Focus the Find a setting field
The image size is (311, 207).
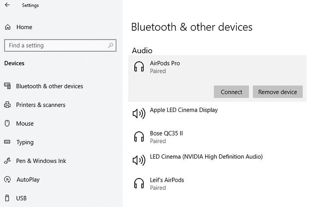pyautogui.click(x=60, y=45)
